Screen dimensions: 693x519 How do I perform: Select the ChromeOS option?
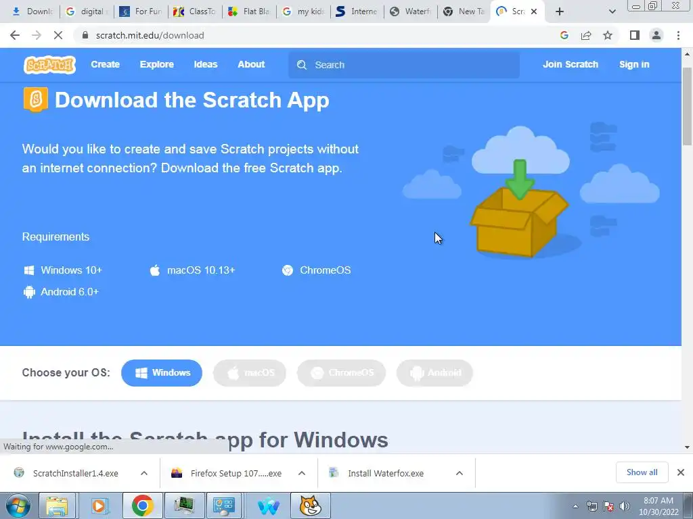[x=341, y=373]
